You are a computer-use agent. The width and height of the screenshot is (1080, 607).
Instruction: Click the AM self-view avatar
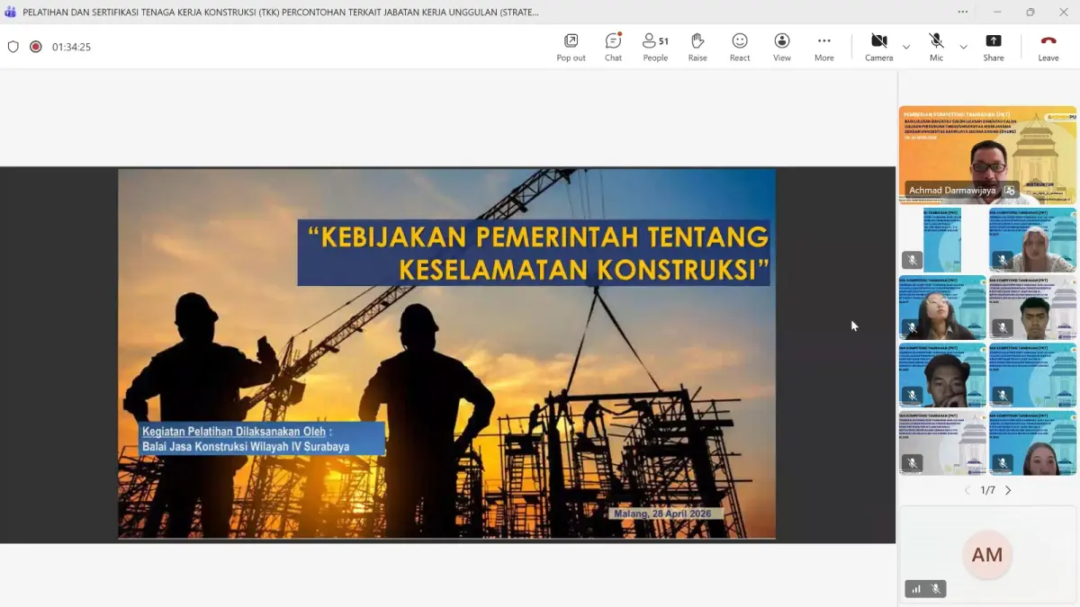coord(987,555)
